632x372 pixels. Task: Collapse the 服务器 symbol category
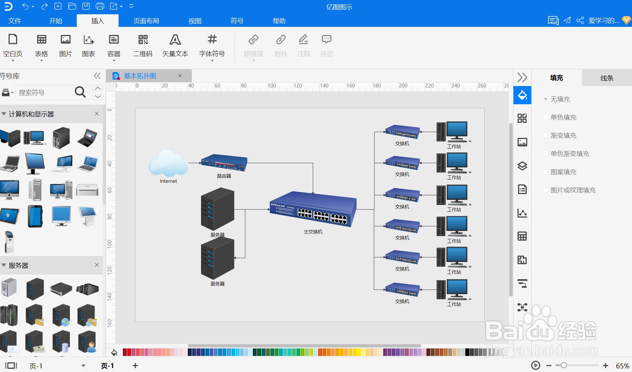(x=4, y=265)
